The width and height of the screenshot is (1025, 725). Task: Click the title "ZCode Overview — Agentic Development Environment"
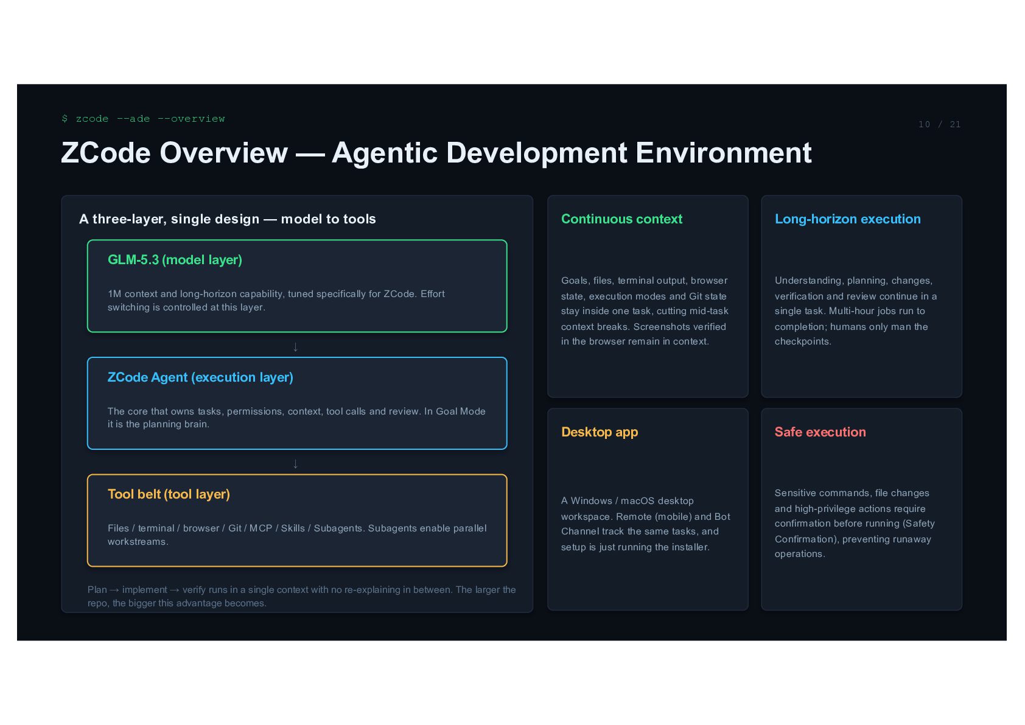click(x=436, y=153)
